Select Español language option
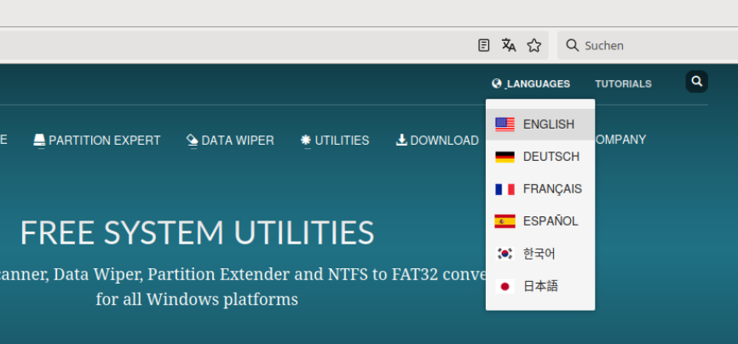 coord(540,221)
